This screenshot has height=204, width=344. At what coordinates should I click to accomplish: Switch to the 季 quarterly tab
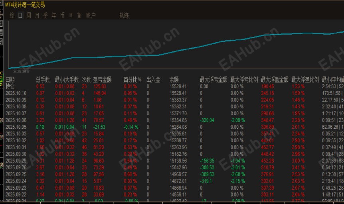tap(45, 15)
